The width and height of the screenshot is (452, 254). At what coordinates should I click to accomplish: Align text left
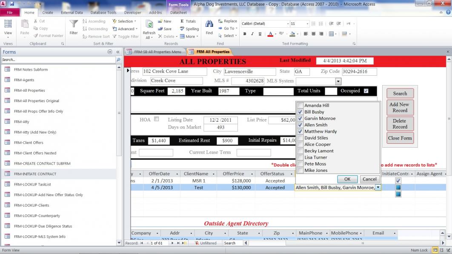point(306,34)
